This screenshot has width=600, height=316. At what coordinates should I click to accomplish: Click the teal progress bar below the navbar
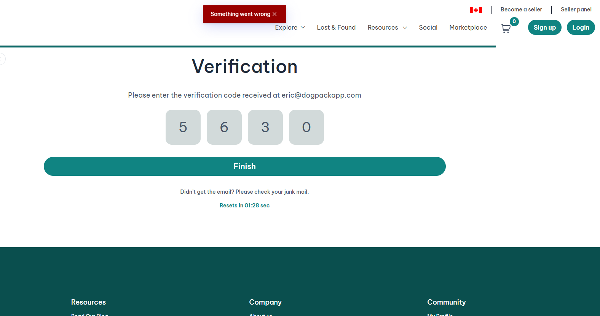[x=247, y=46]
